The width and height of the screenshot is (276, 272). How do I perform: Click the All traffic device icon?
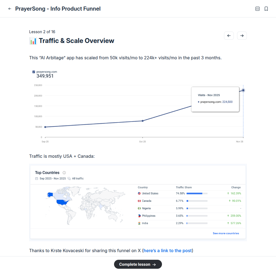click(69, 178)
